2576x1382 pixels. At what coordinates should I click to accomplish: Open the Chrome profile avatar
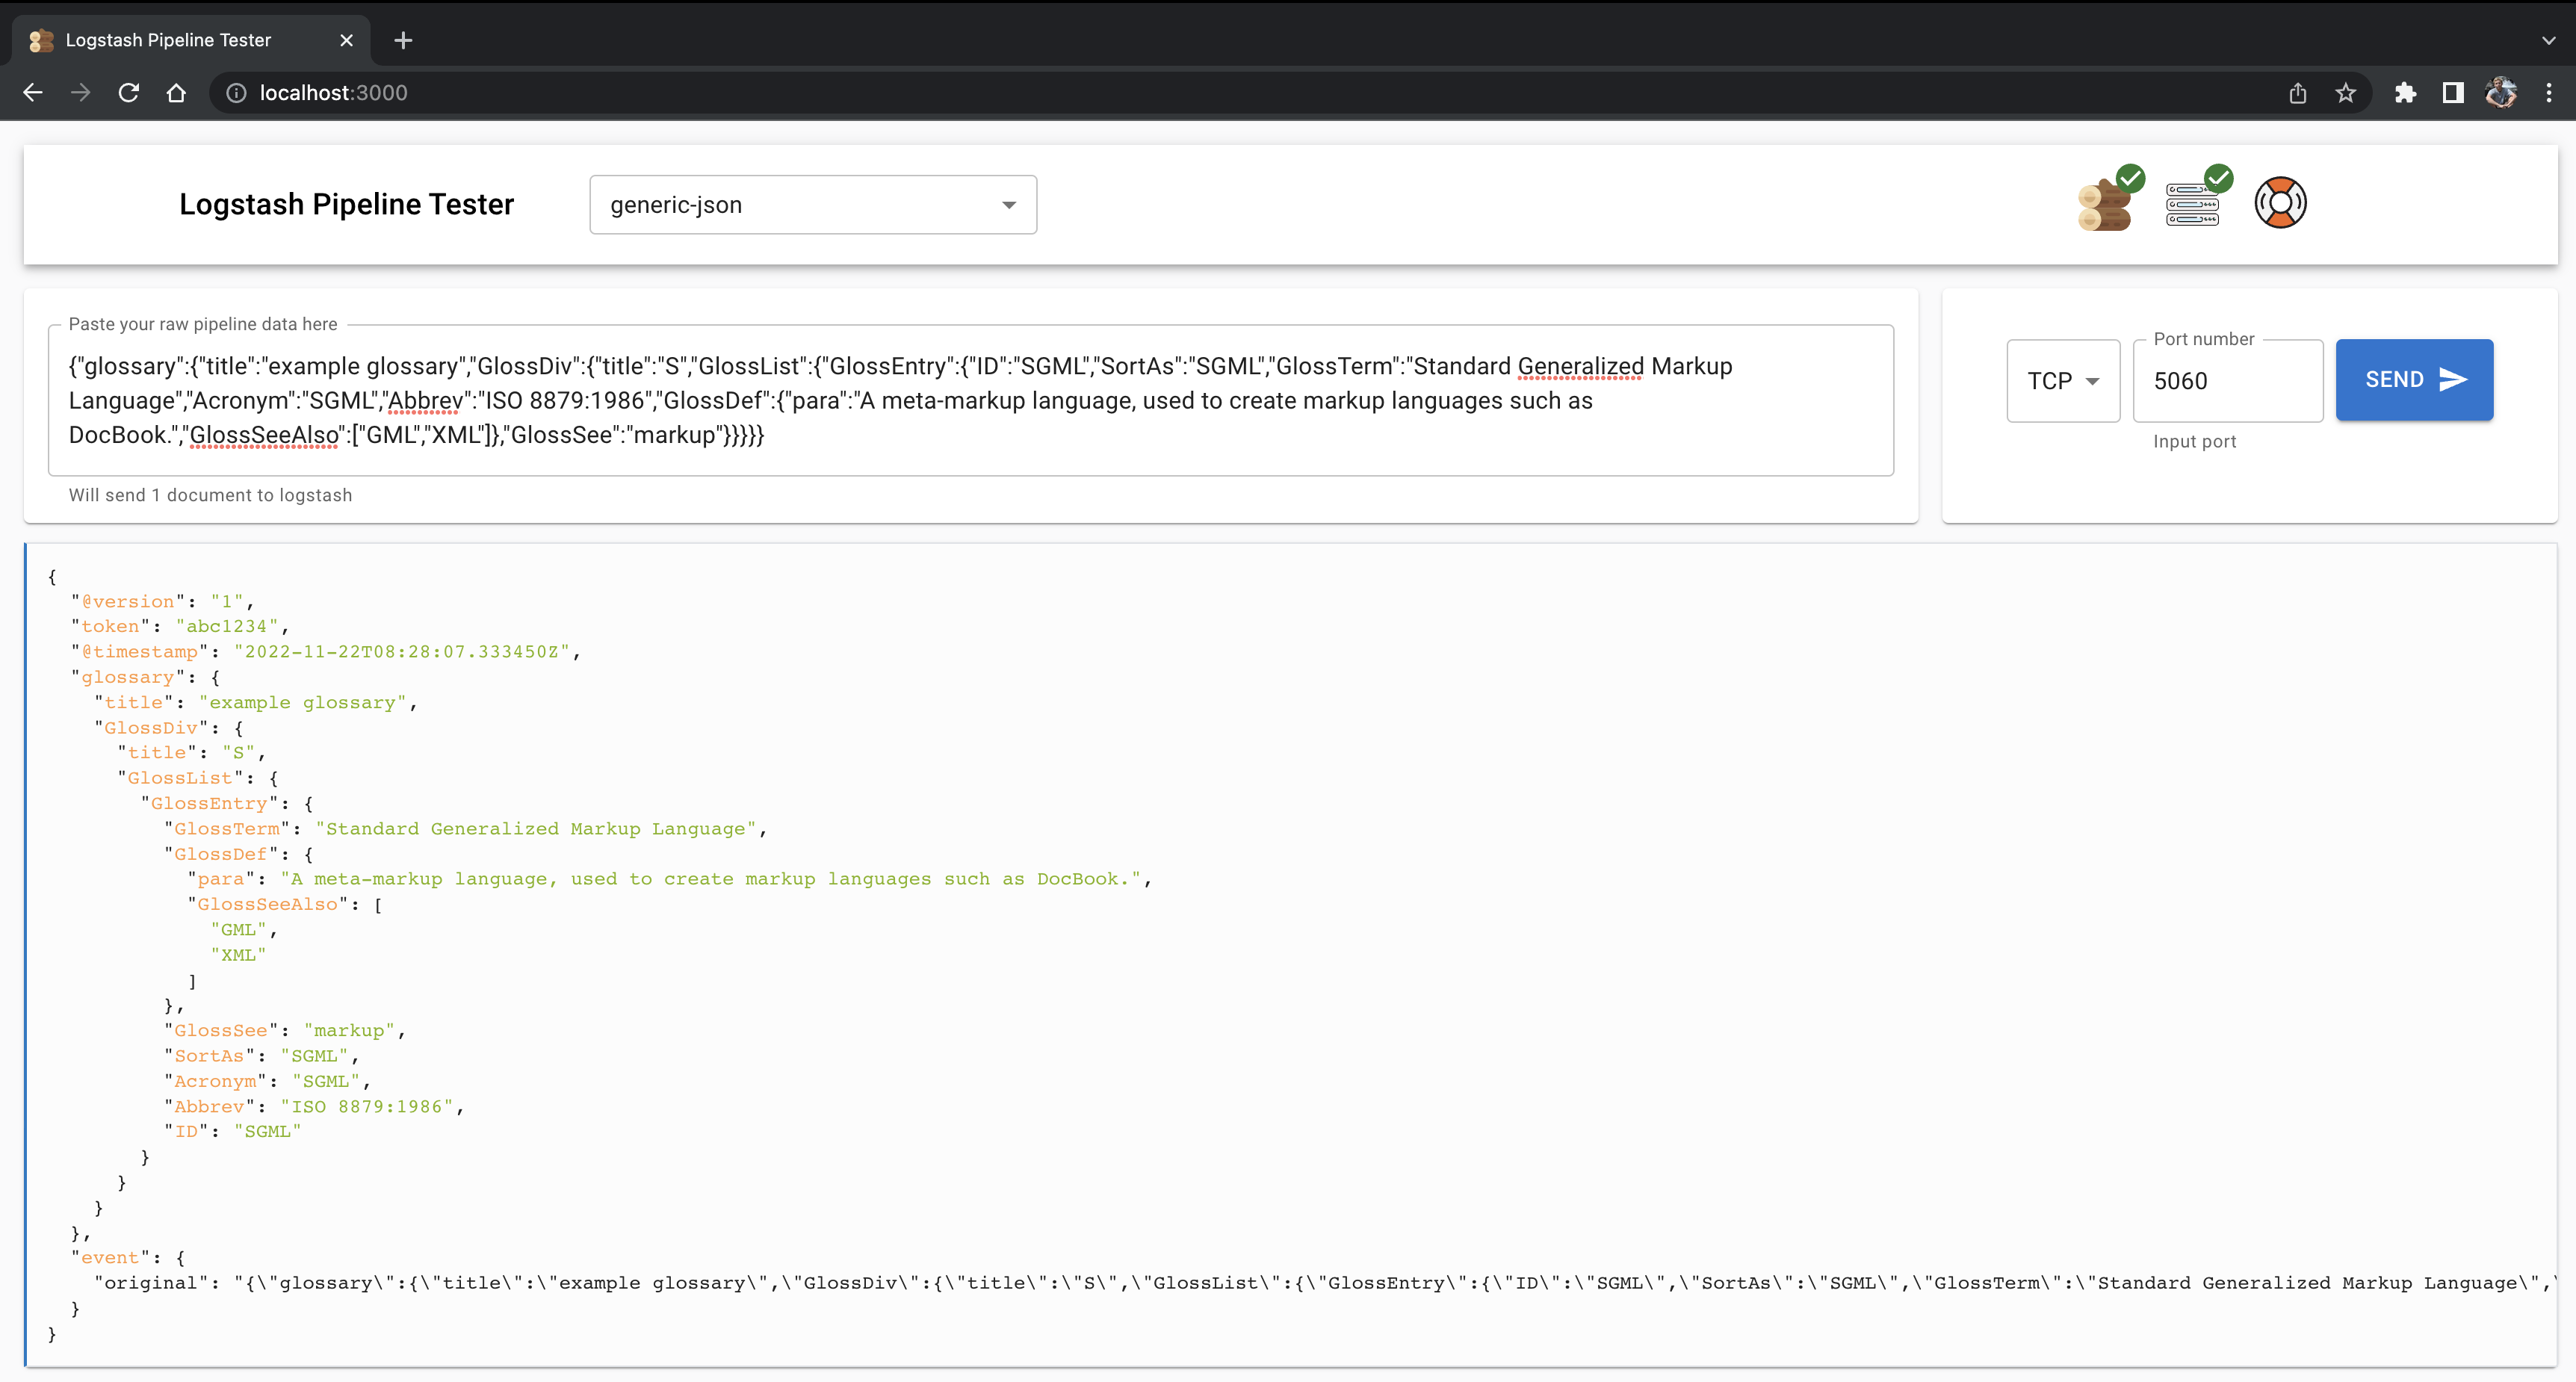2500,93
